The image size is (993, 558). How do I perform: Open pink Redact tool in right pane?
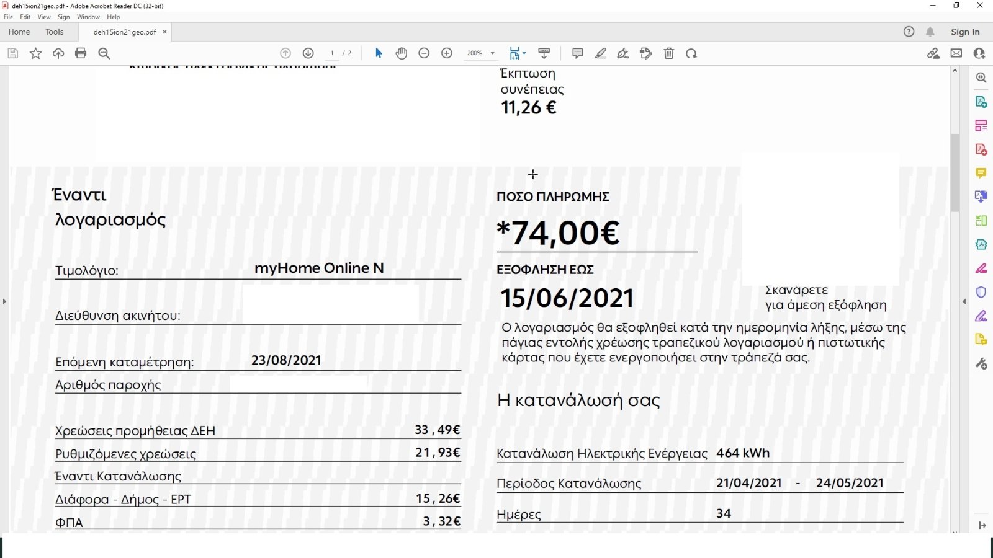pos(981,268)
